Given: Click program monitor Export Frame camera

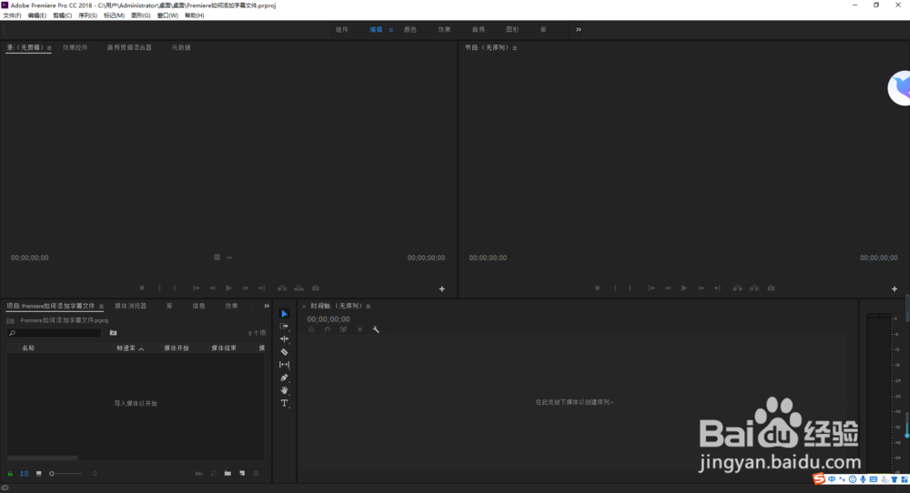Looking at the screenshot, I should (771, 288).
